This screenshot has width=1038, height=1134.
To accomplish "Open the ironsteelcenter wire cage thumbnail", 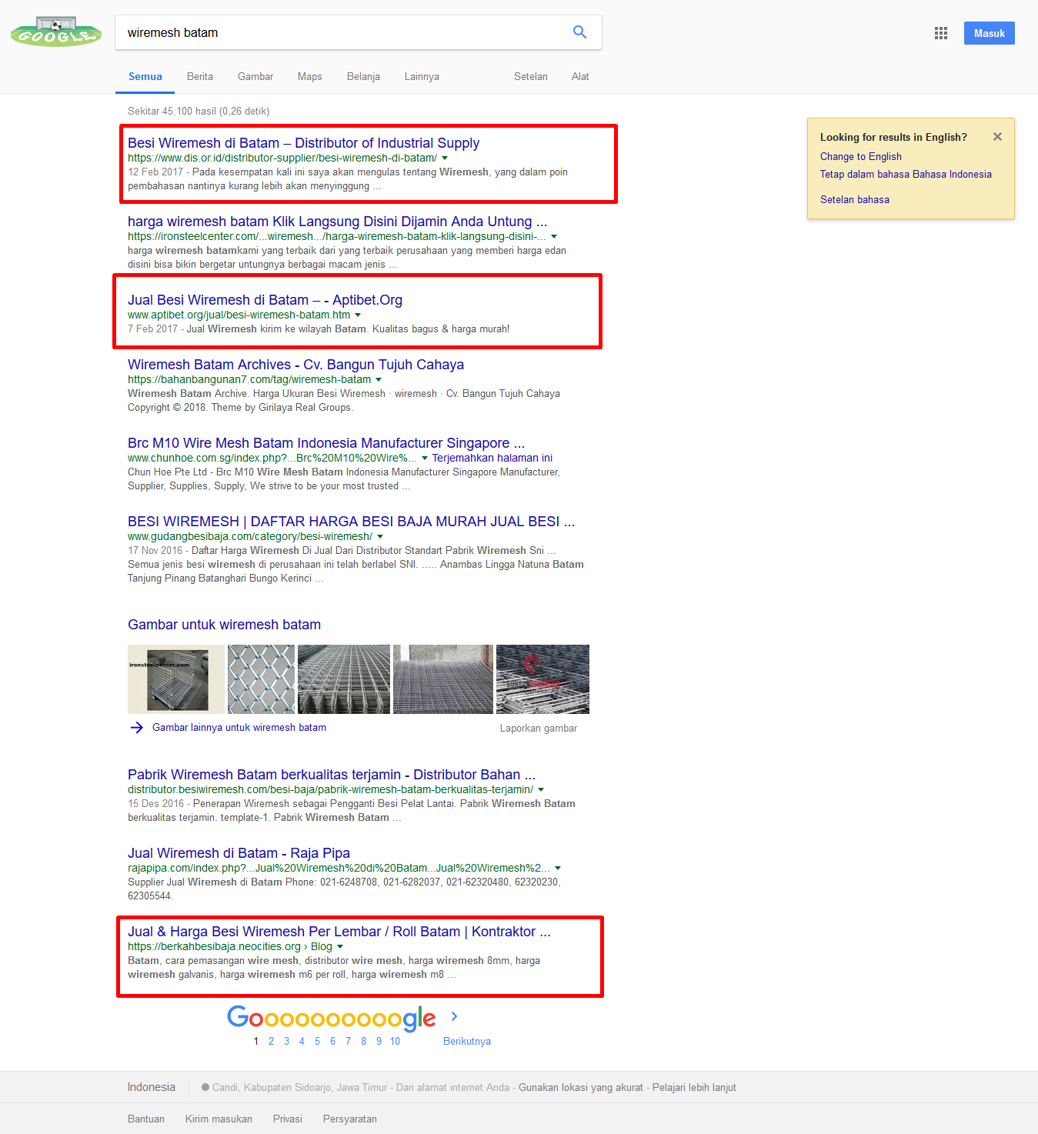I will point(176,679).
